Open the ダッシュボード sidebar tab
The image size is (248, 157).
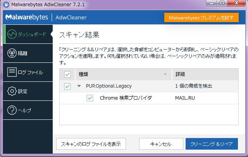pos(28,34)
